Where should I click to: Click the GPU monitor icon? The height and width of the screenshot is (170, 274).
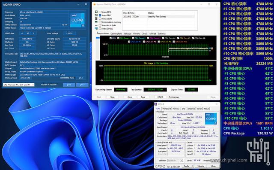click(96, 28)
